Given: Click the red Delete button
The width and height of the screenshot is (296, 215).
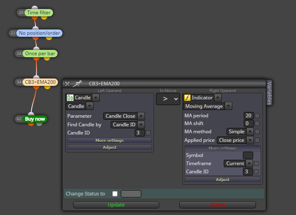Looking at the screenshot, I should click(x=218, y=205).
